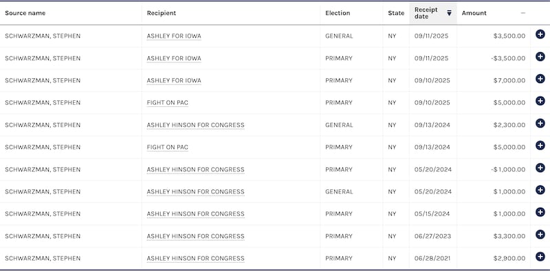550x271 pixels.
Task: Expand the -$3,500.00 refund row plus icon
Action: tap(540, 57)
